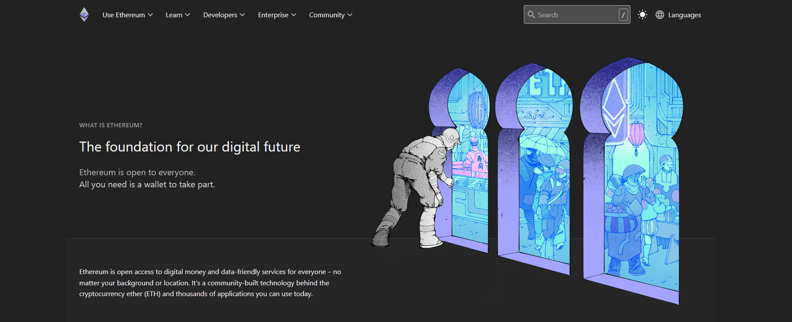Open the Learn menu
The image size is (792, 322).
click(178, 15)
